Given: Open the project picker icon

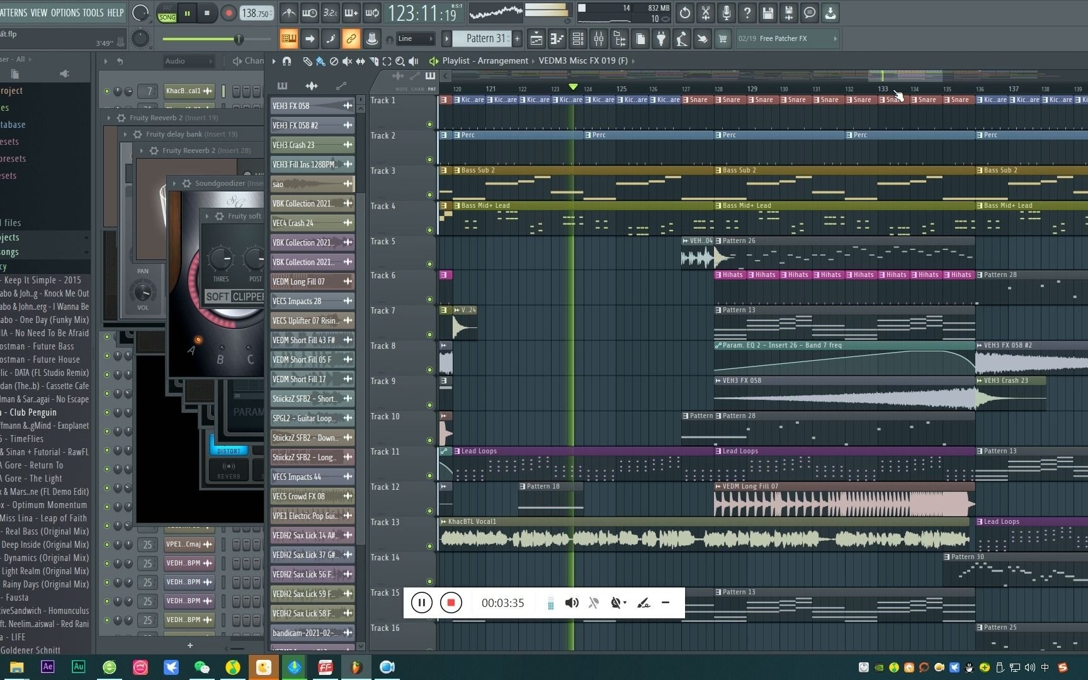Looking at the screenshot, I should pos(640,39).
